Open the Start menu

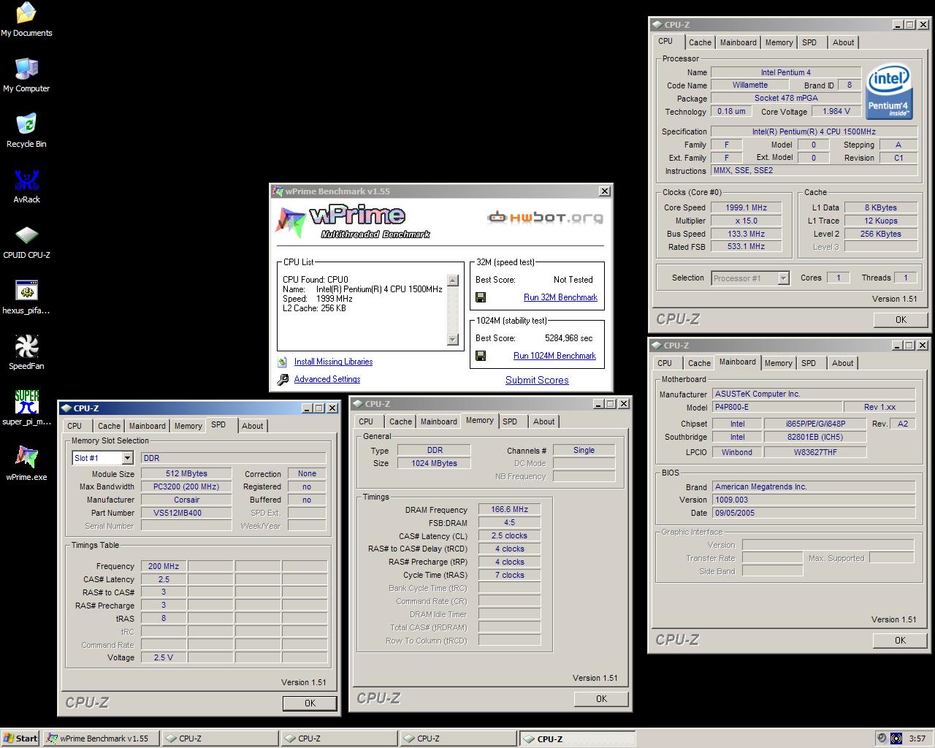(20, 739)
